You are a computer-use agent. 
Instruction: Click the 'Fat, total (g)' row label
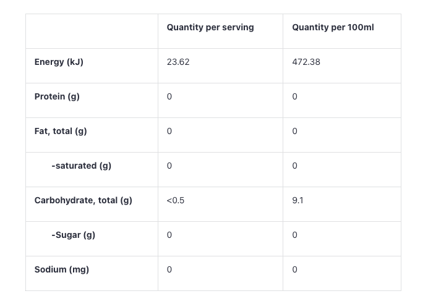61,132
